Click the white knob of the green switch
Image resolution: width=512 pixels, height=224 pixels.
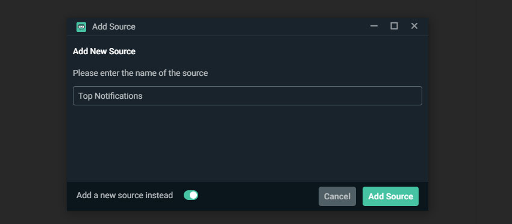(x=193, y=195)
